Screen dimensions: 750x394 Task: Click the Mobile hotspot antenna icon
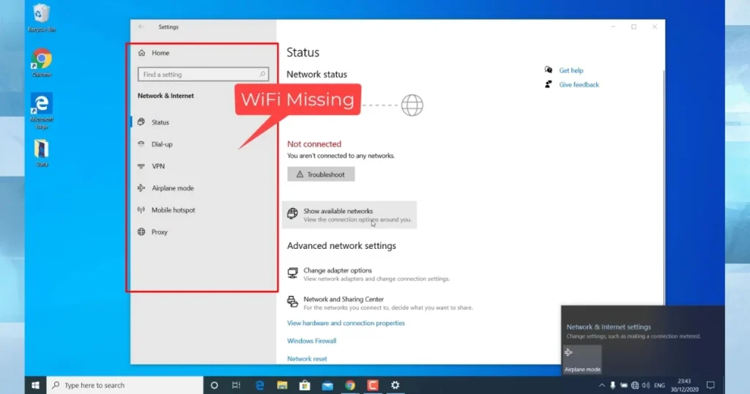point(141,210)
